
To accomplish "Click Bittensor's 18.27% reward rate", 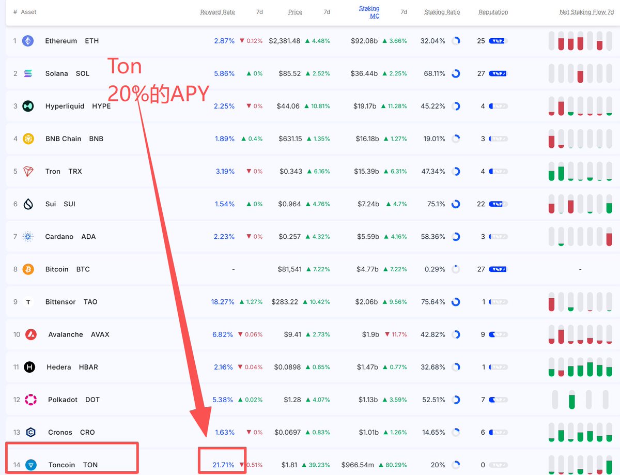I will (223, 302).
